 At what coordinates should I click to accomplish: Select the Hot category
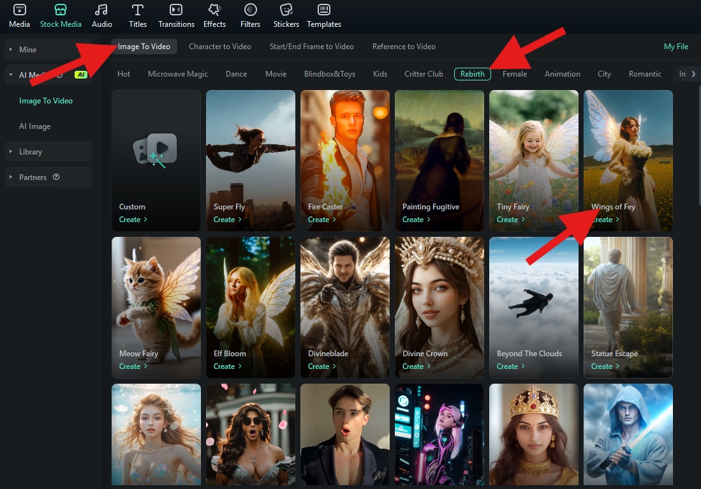(x=123, y=74)
